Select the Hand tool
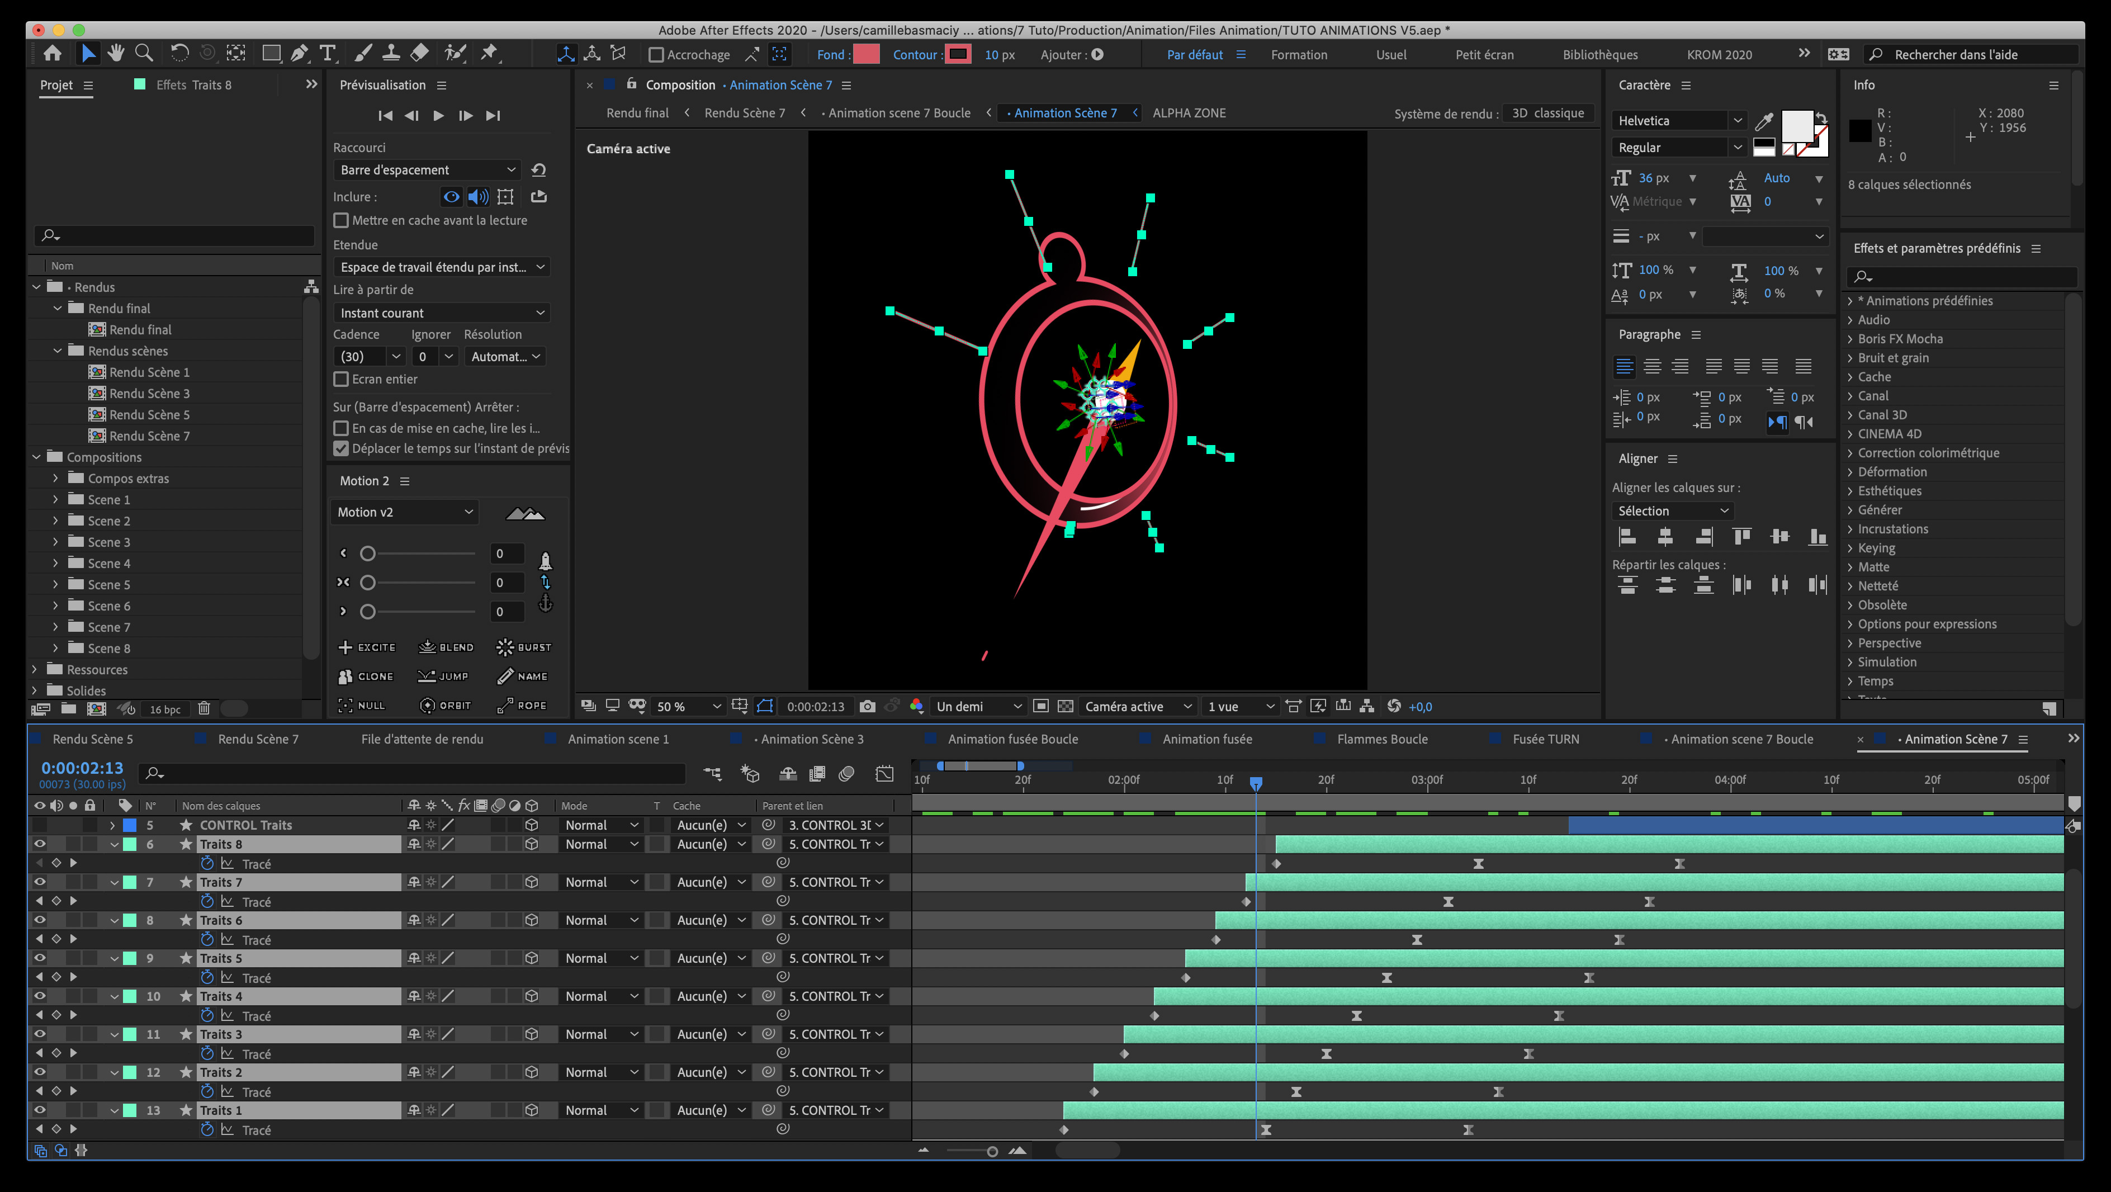 (116, 54)
